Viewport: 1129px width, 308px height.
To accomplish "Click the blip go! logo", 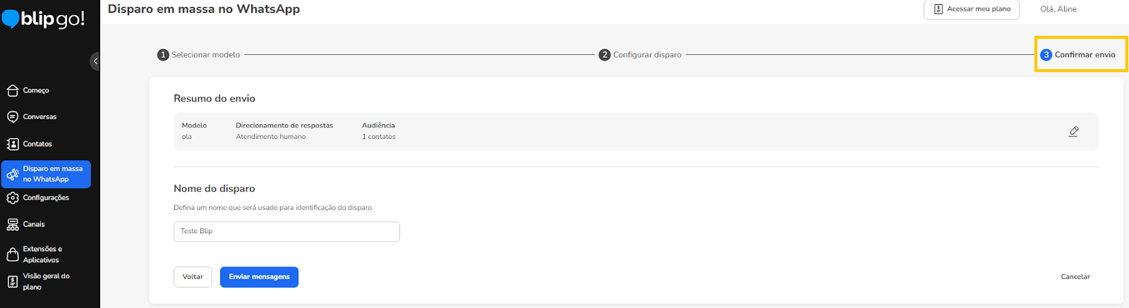I will tap(43, 18).
